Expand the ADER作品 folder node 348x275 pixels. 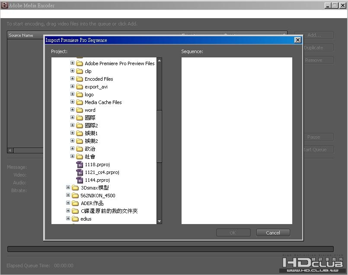[x=68, y=203]
